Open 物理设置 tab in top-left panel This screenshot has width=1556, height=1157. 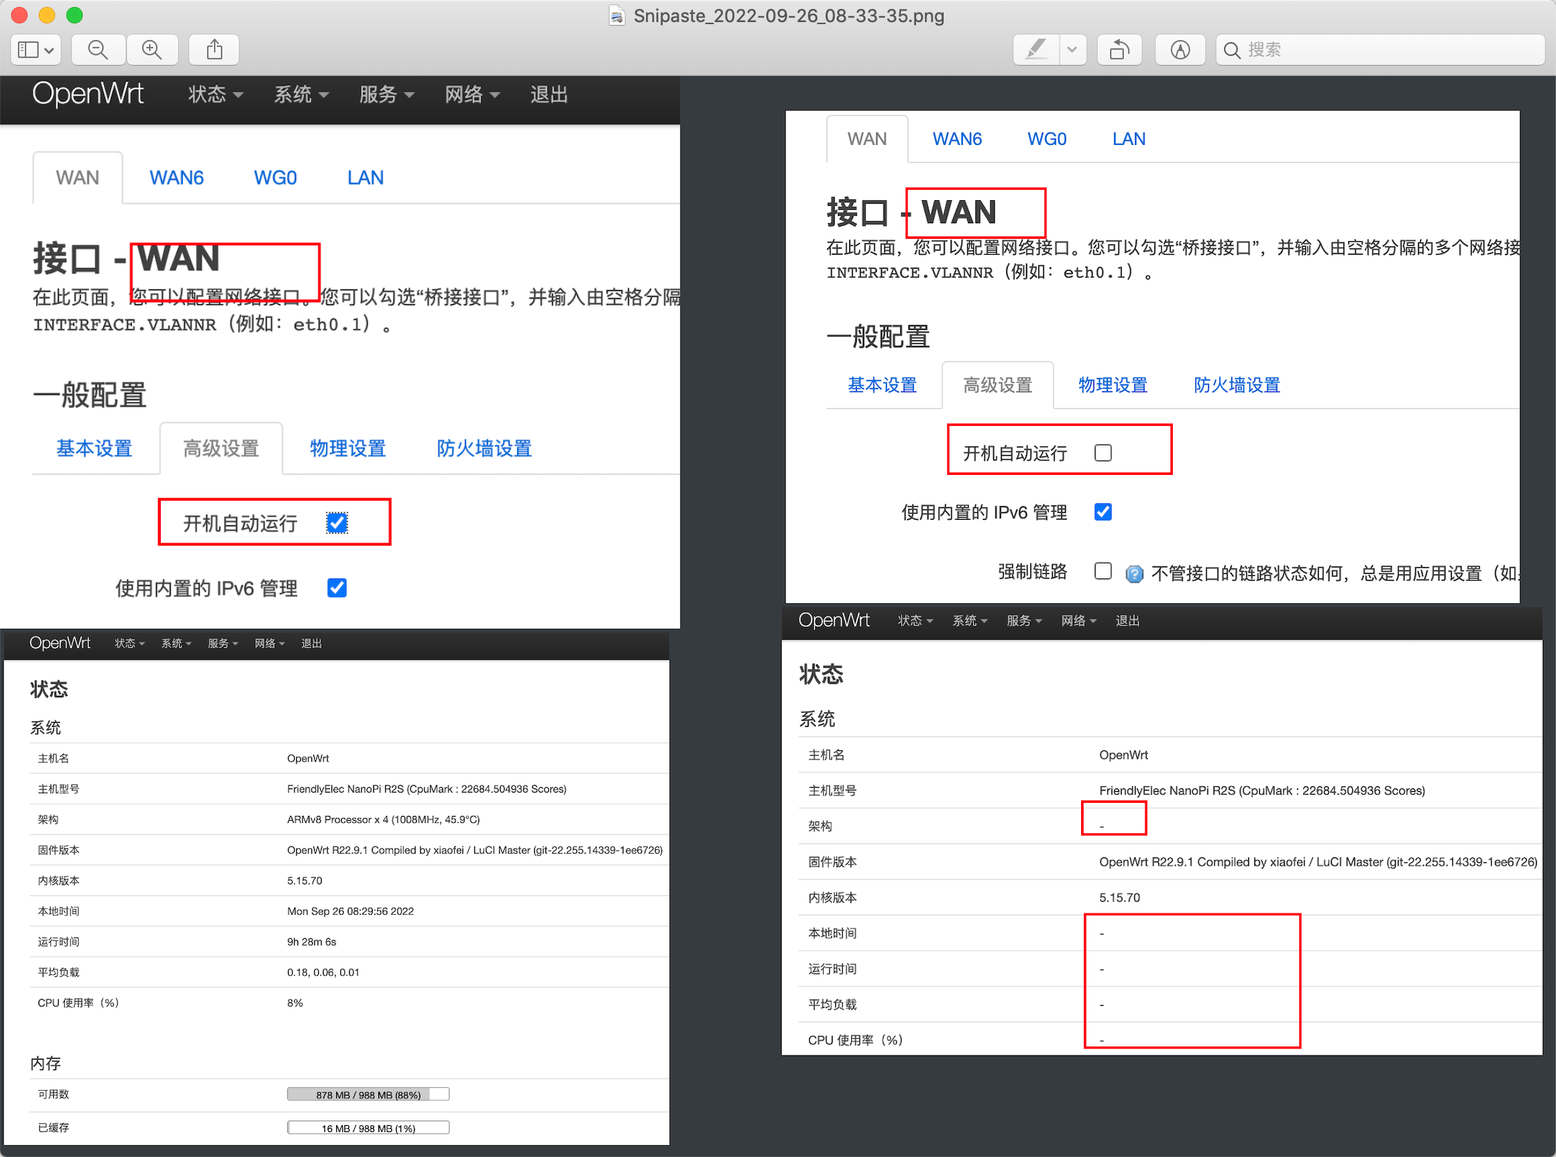(x=348, y=448)
